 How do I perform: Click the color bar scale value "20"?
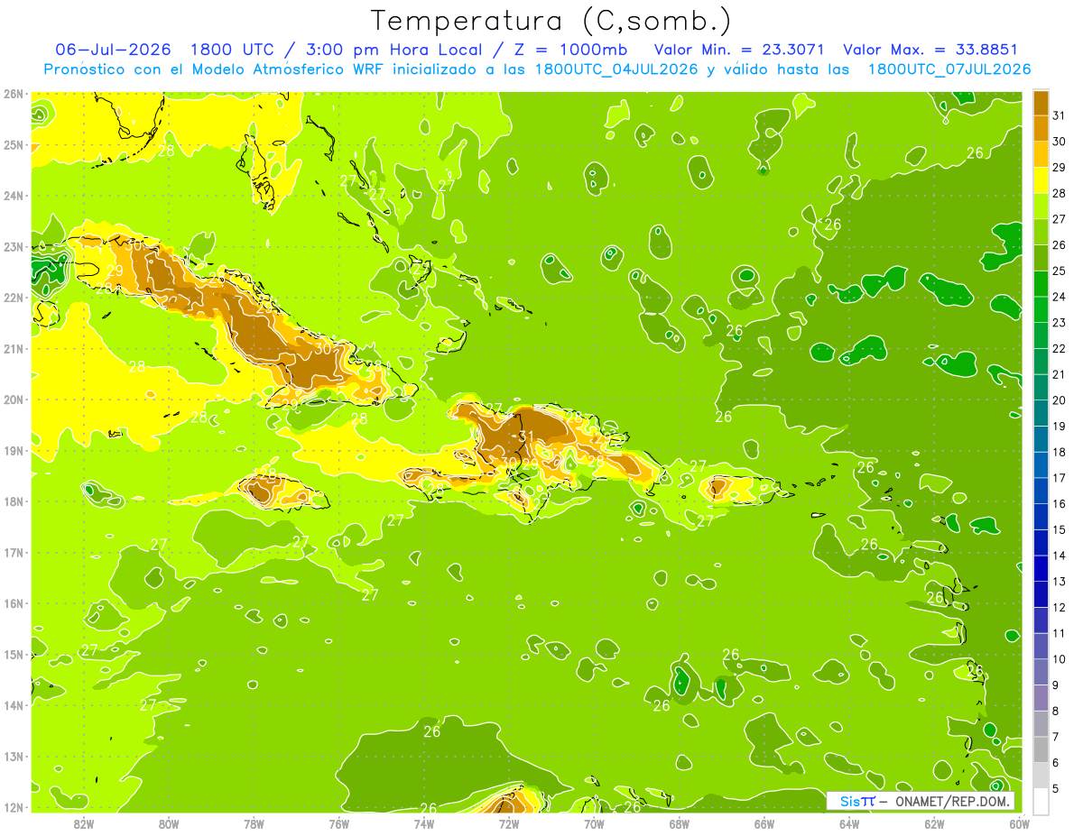tap(1060, 400)
